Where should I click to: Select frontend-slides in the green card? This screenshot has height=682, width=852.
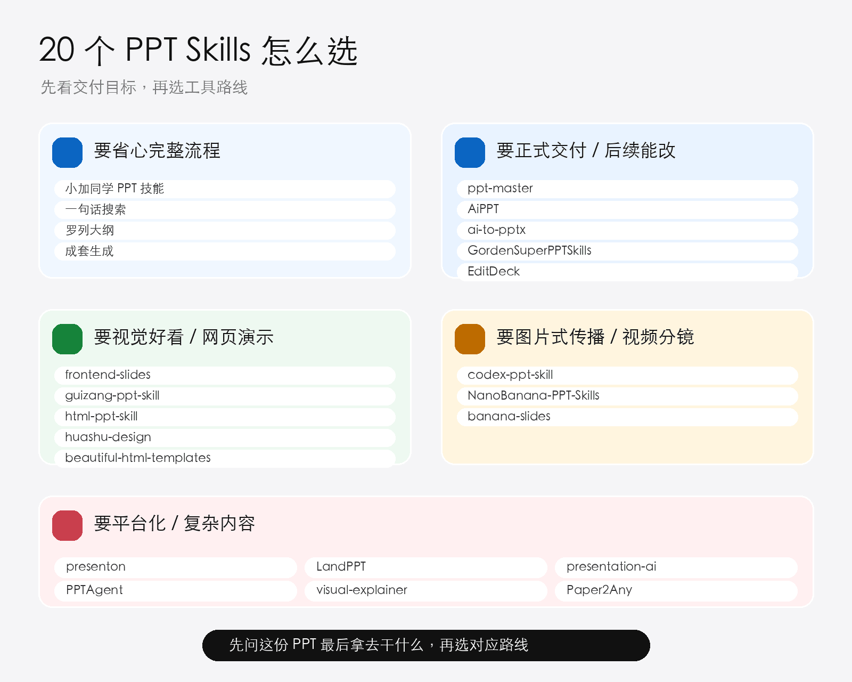pyautogui.click(x=225, y=375)
